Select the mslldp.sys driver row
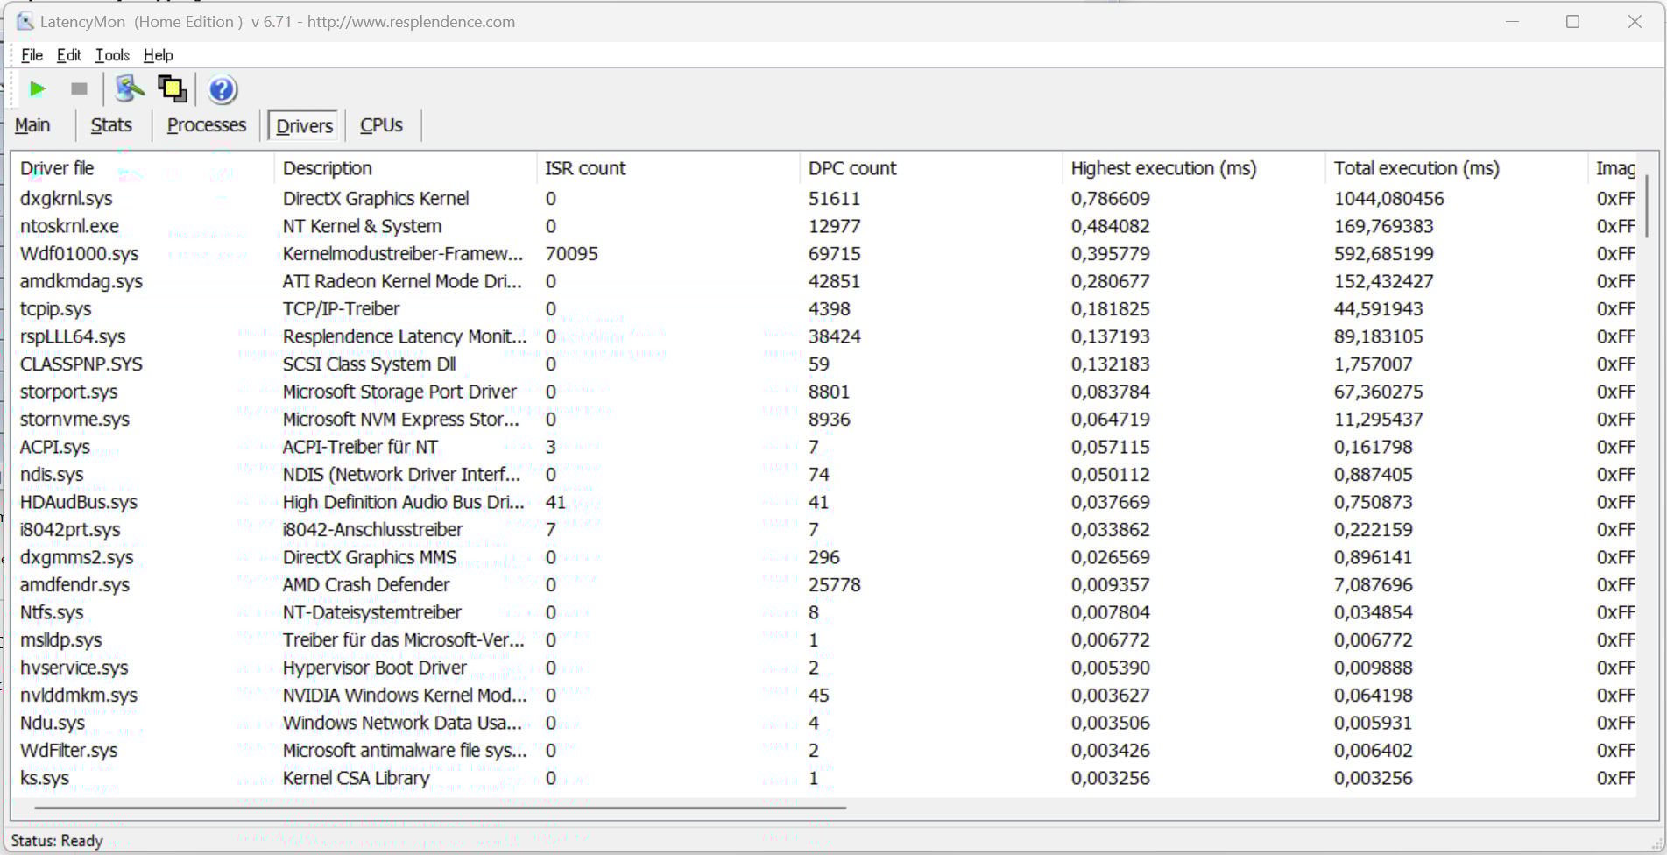 coord(823,640)
